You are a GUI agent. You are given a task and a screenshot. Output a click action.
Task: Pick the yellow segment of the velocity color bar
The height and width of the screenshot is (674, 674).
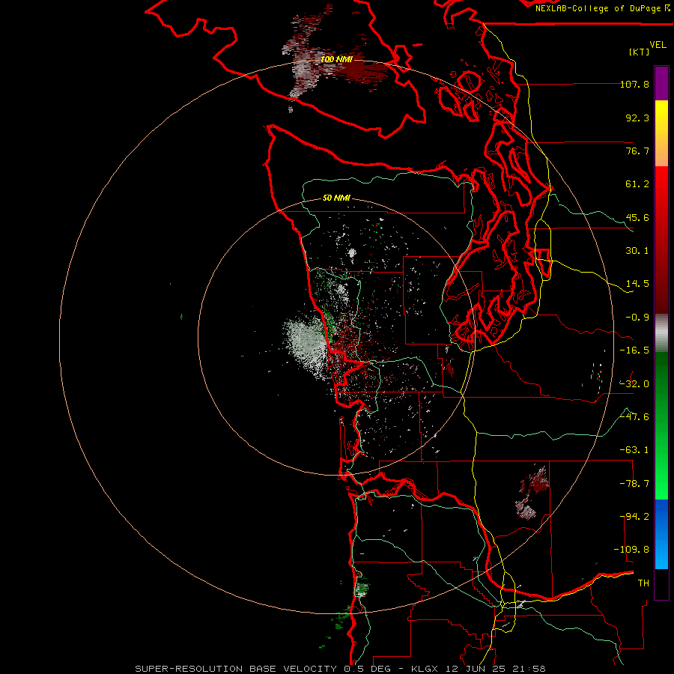tap(661, 133)
